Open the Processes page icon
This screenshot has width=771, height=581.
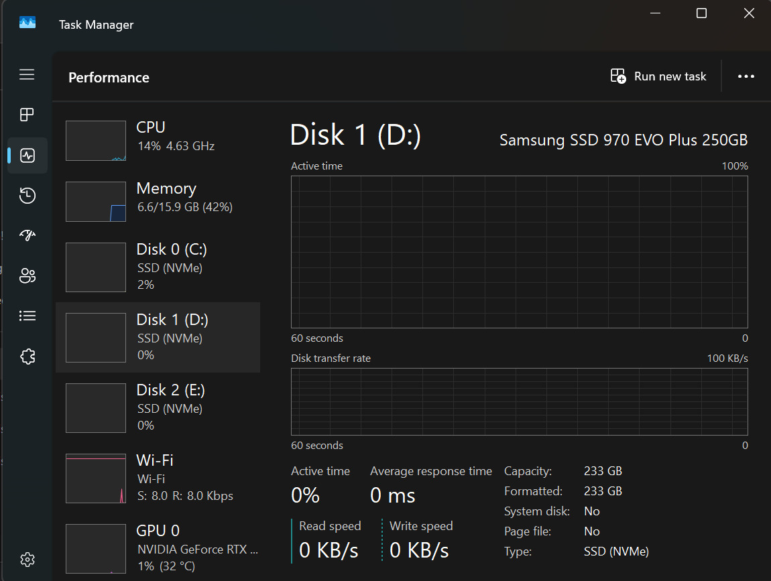coord(27,115)
